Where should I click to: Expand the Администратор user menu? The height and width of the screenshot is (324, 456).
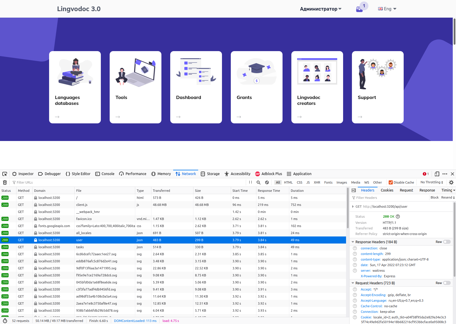320,9
